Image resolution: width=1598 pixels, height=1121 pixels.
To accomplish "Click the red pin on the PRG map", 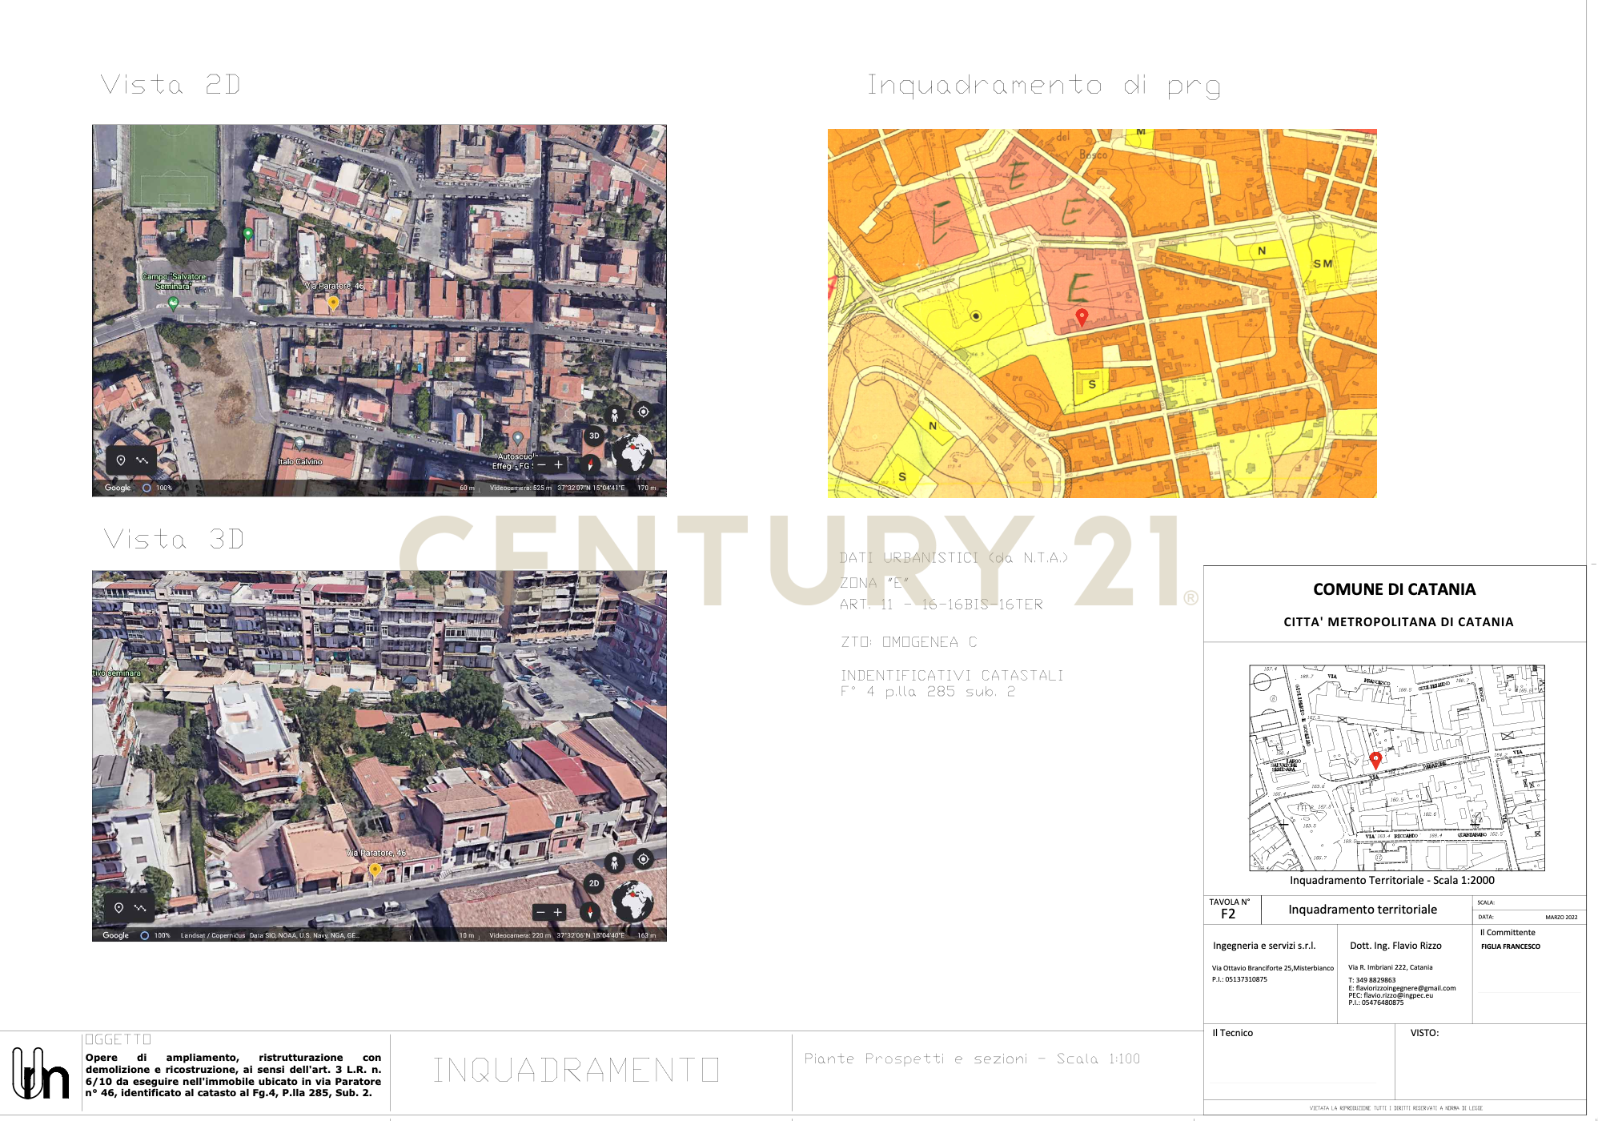I will coord(1082,317).
